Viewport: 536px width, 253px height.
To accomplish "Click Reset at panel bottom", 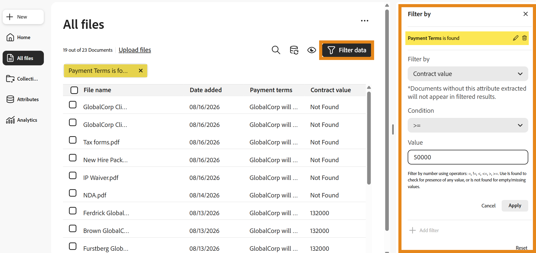I will click(522, 248).
